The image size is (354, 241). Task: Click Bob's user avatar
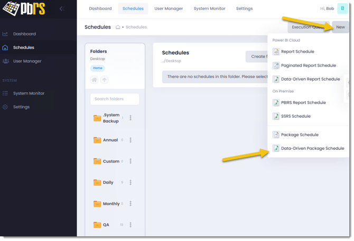342,8
